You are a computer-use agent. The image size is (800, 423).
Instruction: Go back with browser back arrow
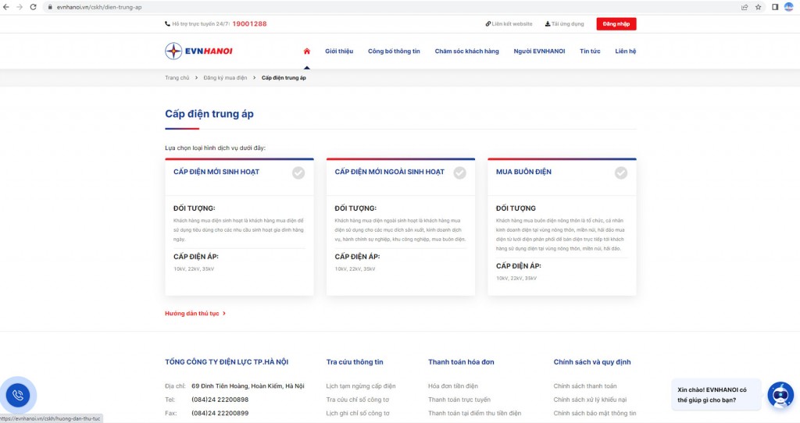pyautogui.click(x=6, y=7)
